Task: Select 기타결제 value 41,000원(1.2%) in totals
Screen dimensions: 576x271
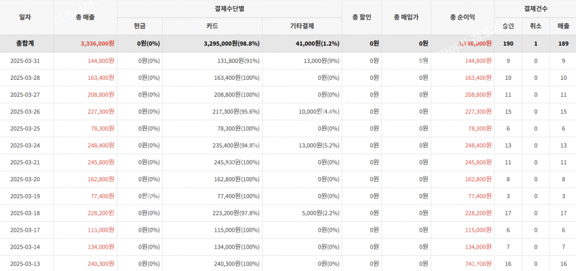Action: [x=314, y=43]
